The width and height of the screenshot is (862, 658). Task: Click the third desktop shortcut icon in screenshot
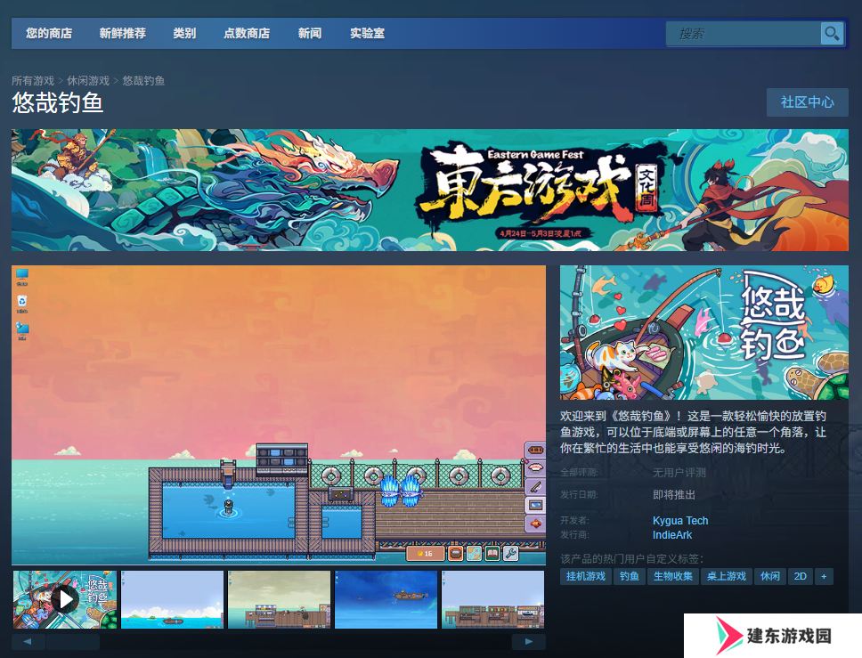tap(22, 331)
